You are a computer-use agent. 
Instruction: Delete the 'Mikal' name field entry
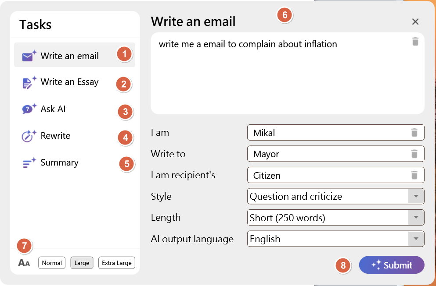pyautogui.click(x=414, y=133)
